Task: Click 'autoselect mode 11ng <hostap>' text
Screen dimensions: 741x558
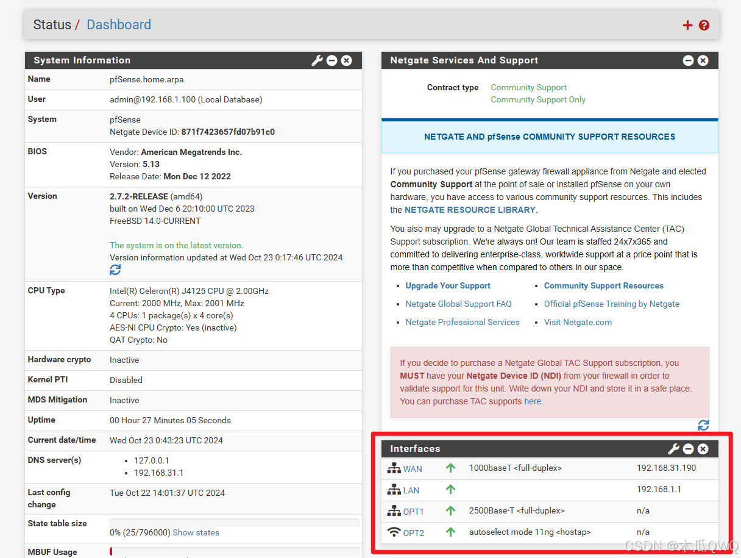Action: 530,532
